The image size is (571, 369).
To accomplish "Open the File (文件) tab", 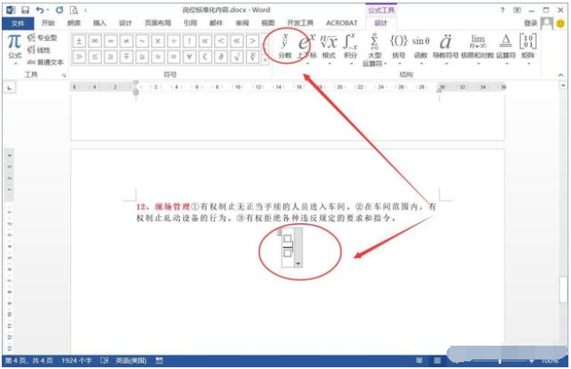I will pos(17,22).
